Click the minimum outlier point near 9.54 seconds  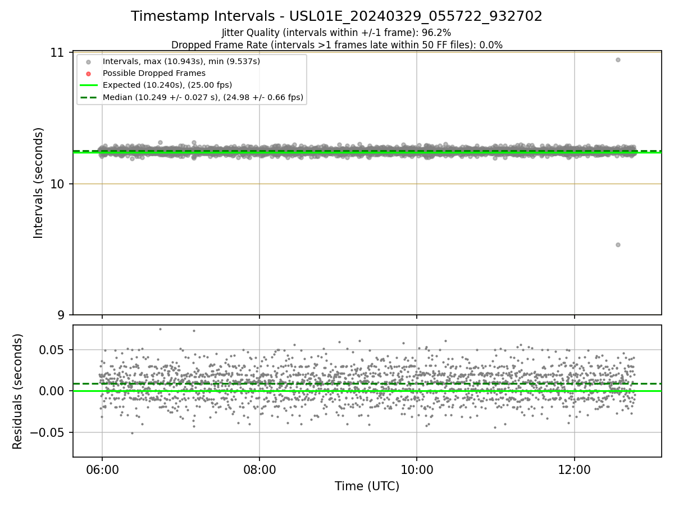tap(618, 245)
